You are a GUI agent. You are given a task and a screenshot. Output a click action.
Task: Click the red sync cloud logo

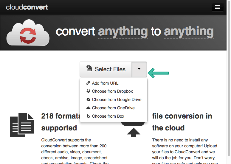28,33
